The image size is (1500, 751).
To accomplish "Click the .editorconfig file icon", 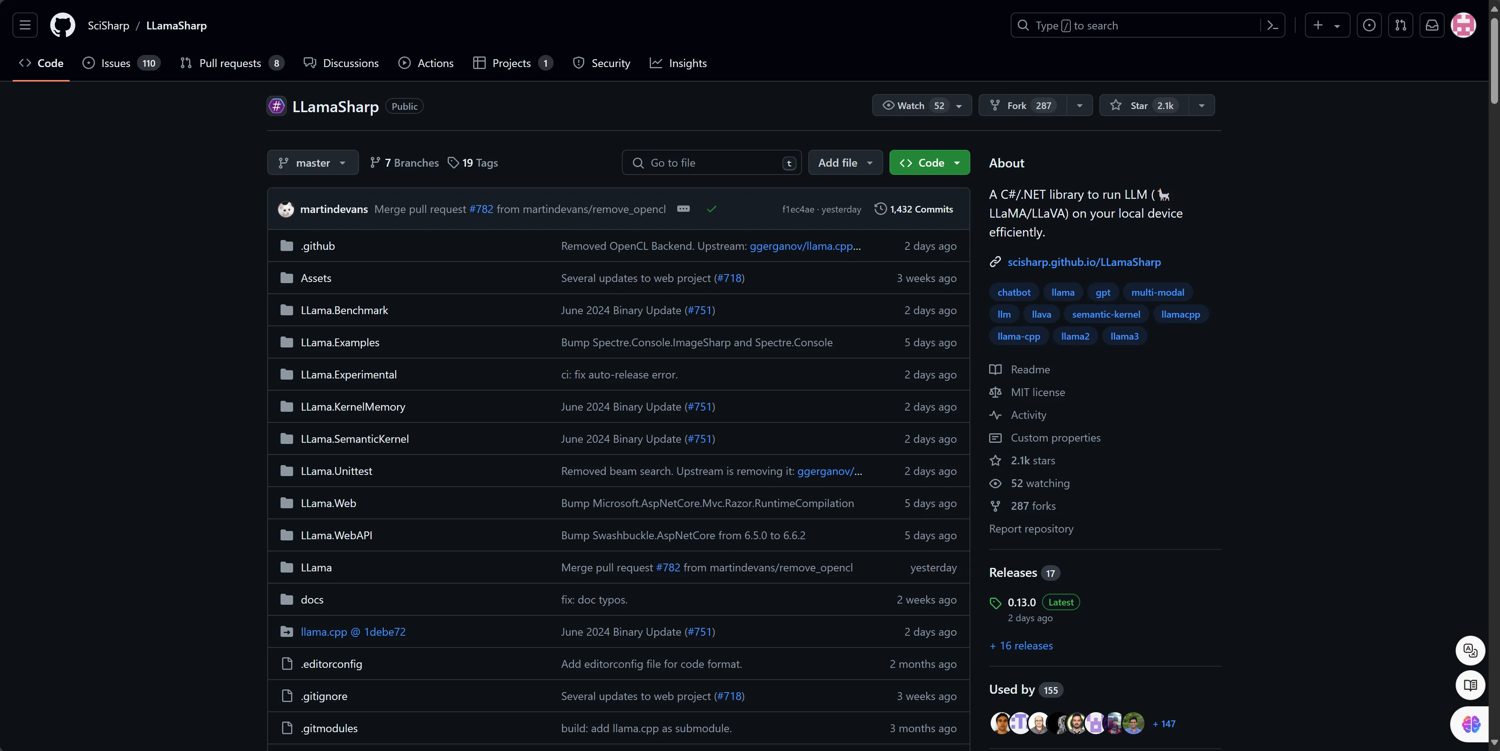I will point(286,664).
